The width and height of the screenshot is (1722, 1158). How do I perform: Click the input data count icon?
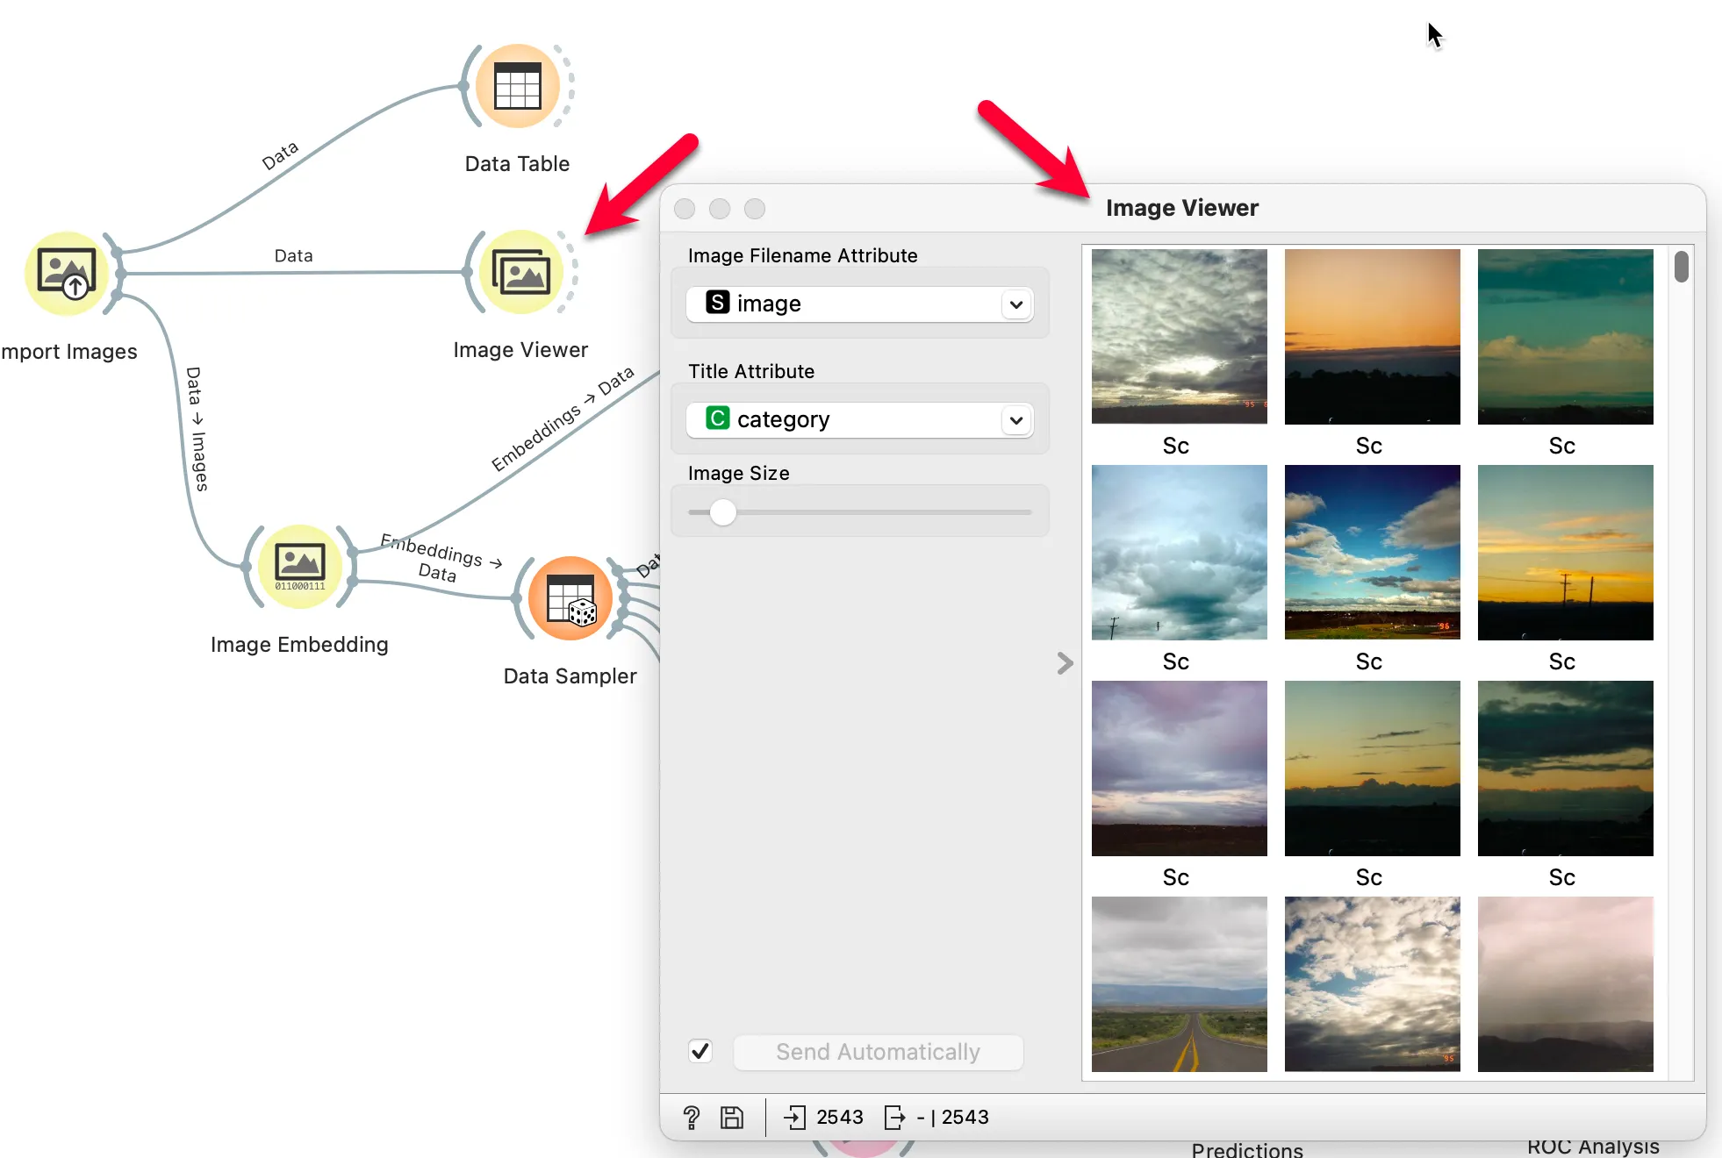pyautogui.click(x=794, y=1117)
